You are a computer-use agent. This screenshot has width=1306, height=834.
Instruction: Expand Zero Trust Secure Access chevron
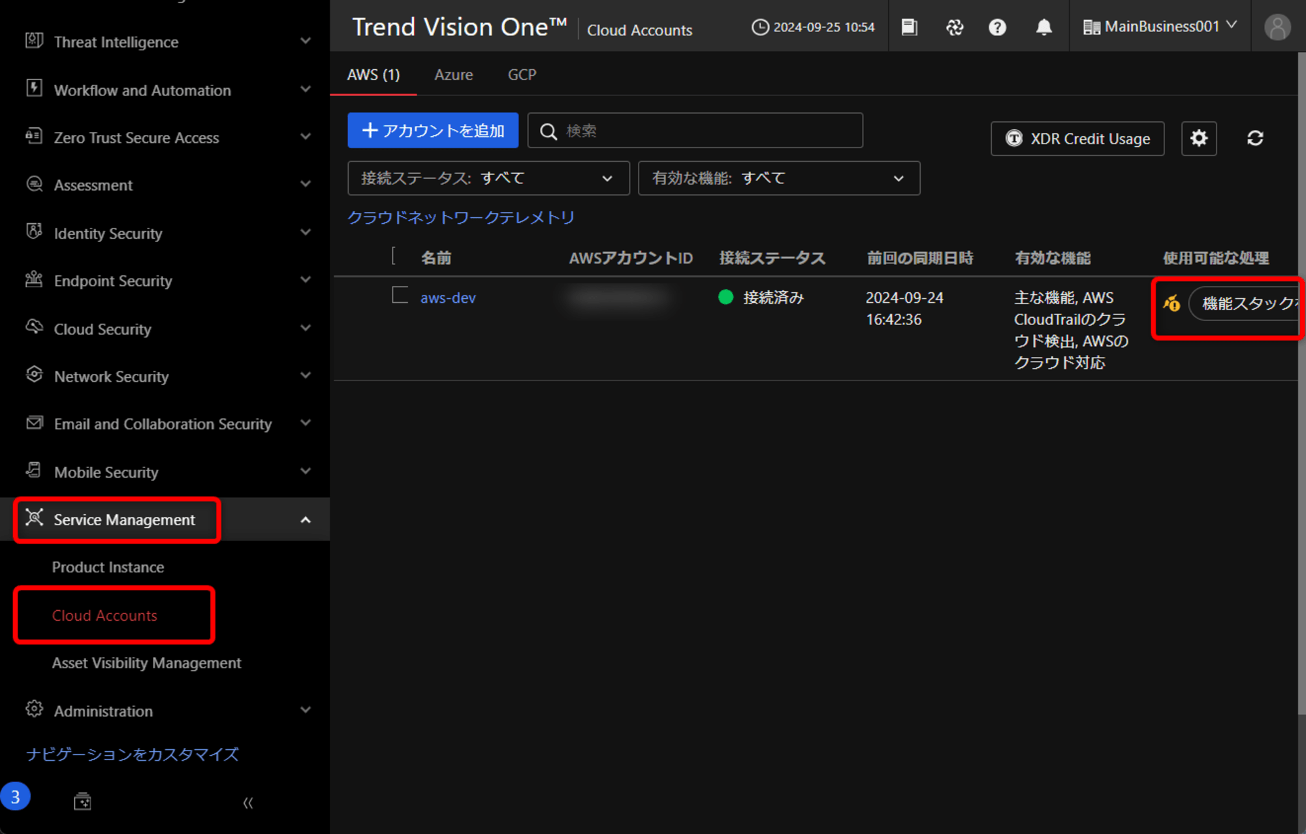click(x=305, y=136)
